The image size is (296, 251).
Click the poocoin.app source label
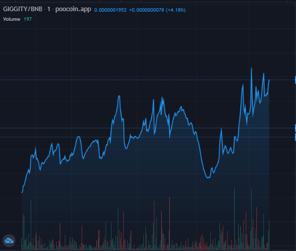pyautogui.click(x=73, y=9)
